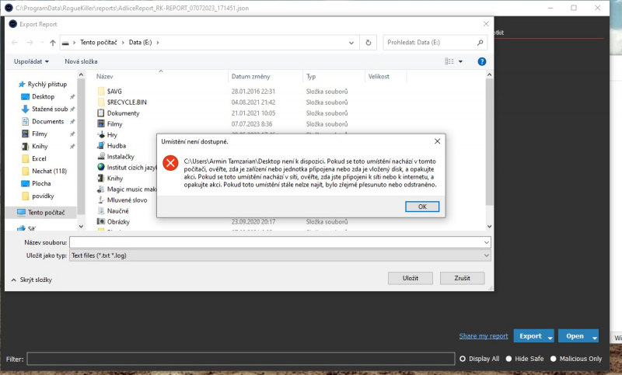This screenshot has height=375, width=622.
Task: Select the Display All radio button
Action: pos(463,359)
